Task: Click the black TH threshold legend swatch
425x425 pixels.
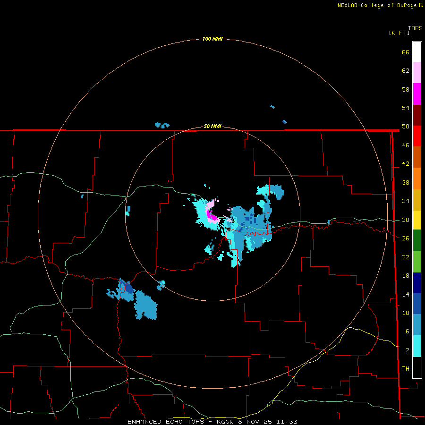Action: [417, 367]
